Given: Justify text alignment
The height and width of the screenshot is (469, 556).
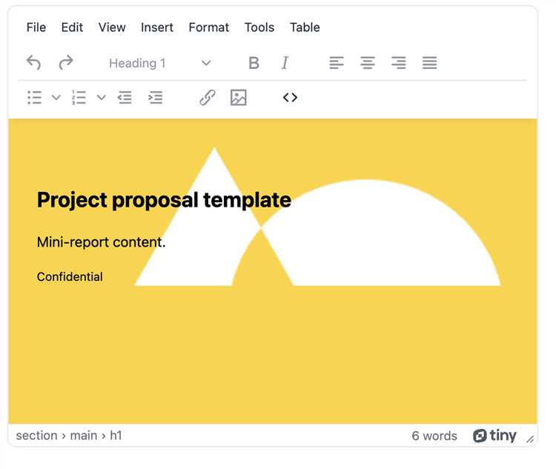Looking at the screenshot, I should [429, 63].
